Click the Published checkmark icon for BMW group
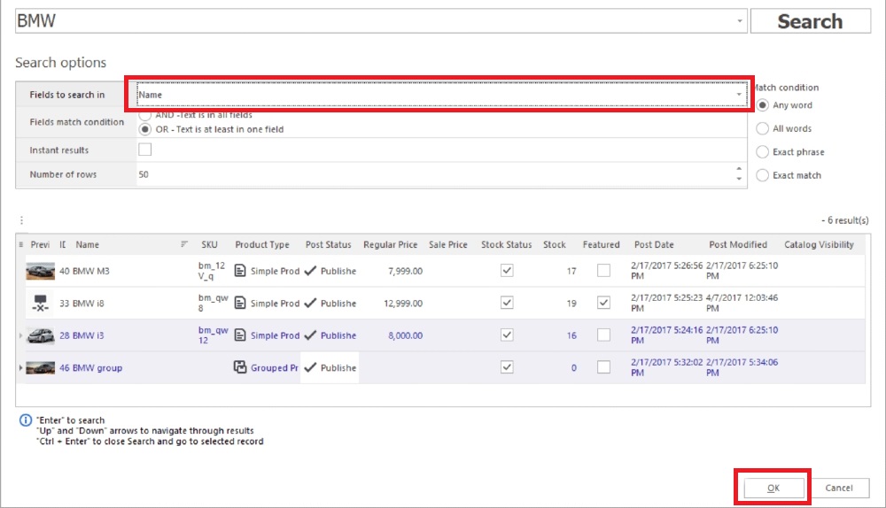The image size is (886, 508). click(310, 367)
